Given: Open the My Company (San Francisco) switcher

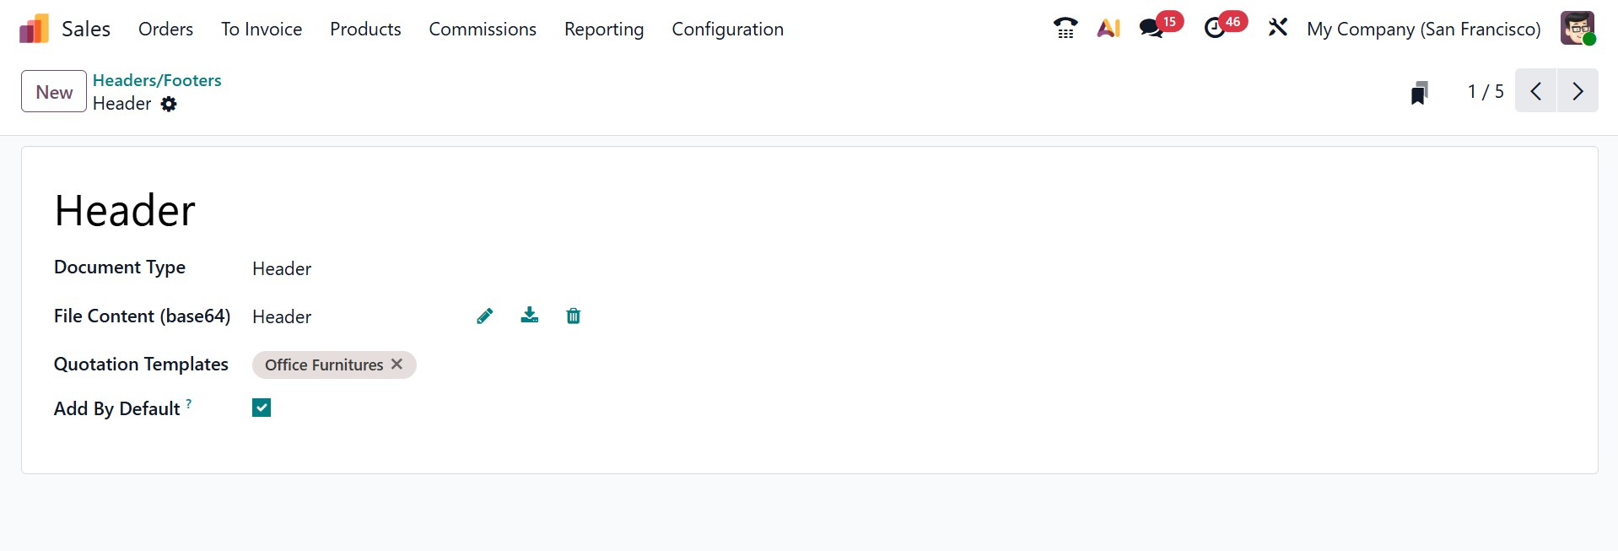Looking at the screenshot, I should [1423, 30].
